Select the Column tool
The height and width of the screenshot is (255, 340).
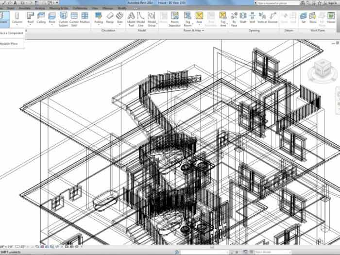click(x=17, y=18)
